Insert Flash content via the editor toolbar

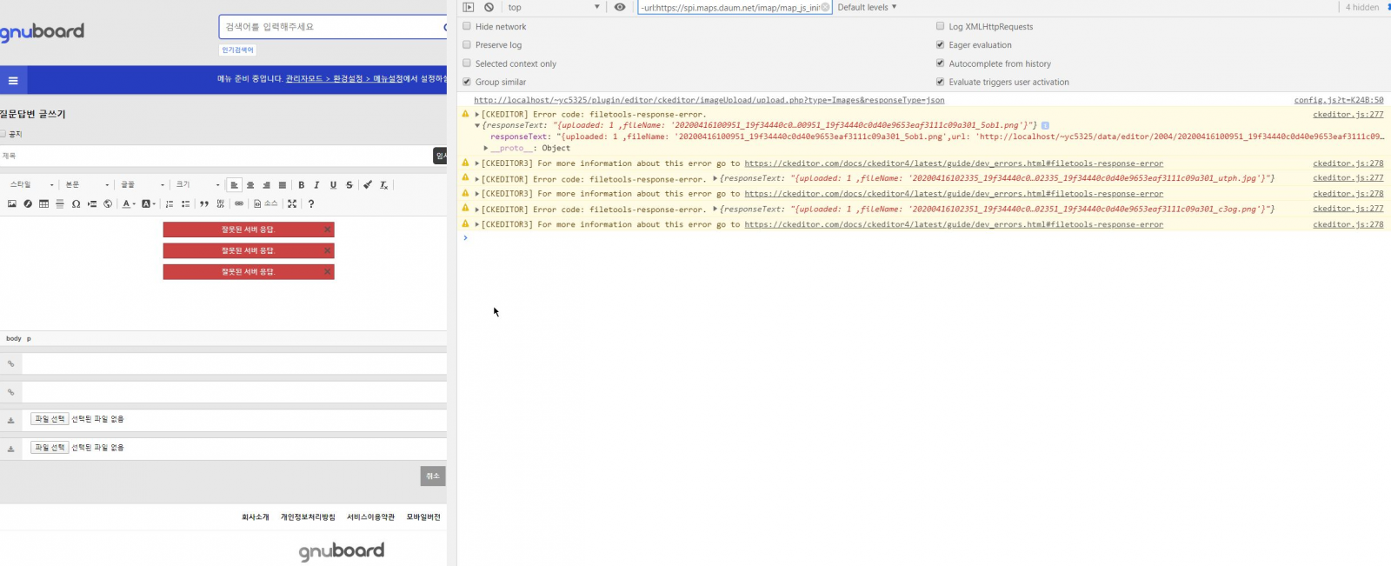pyautogui.click(x=28, y=204)
